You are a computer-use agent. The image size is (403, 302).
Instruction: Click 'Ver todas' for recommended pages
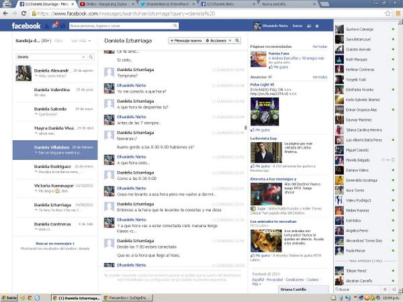tap(320, 47)
